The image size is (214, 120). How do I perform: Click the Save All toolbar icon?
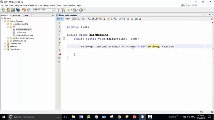click(x=18, y=10)
